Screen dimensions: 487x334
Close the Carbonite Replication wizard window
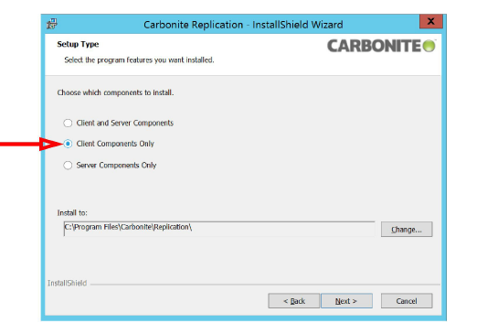(x=430, y=21)
